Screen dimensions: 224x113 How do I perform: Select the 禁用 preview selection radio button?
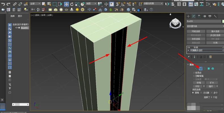pyautogui.click(x=193, y=93)
